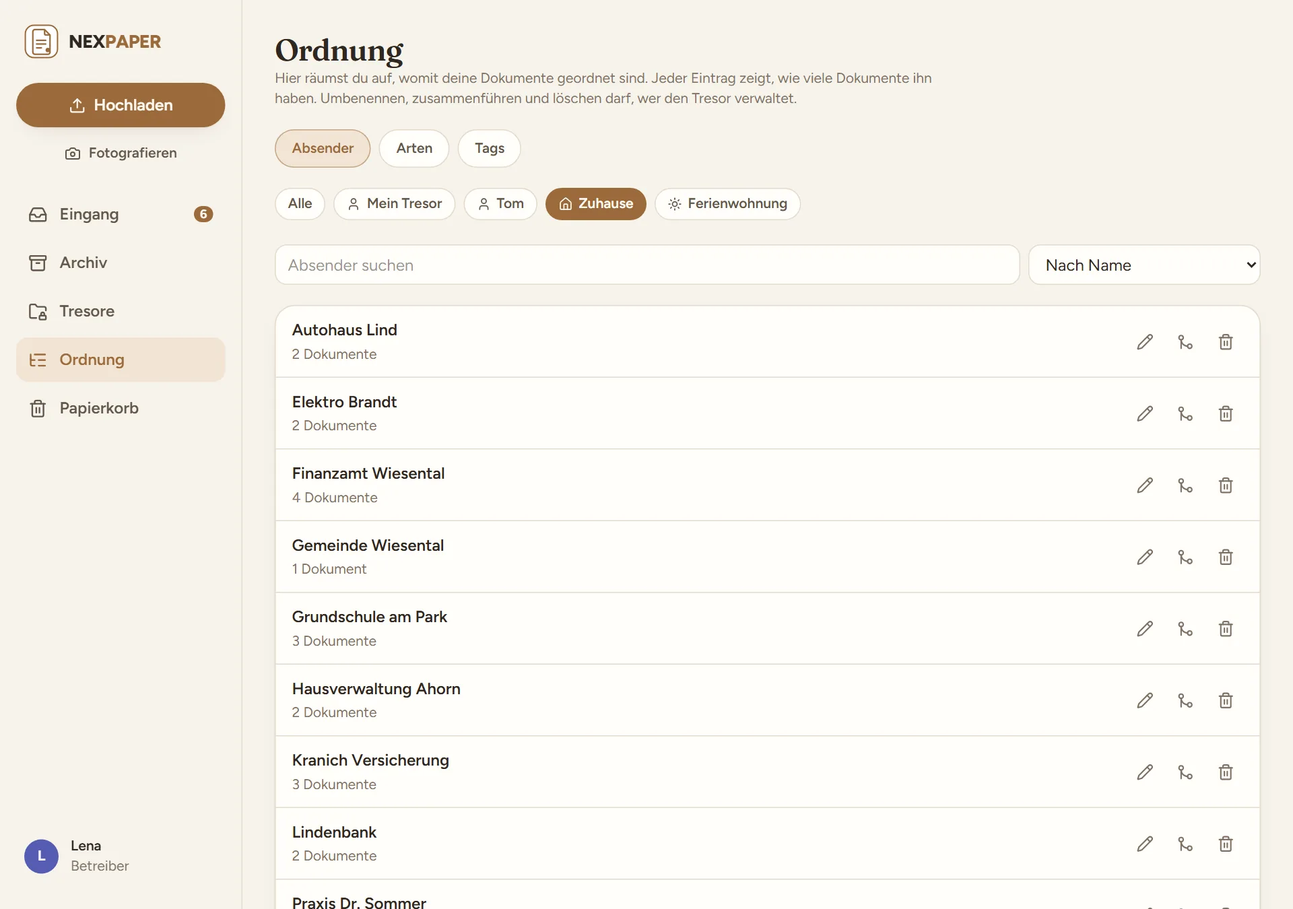
Task: Click the Eingang badge showing 6
Action: click(203, 214)
